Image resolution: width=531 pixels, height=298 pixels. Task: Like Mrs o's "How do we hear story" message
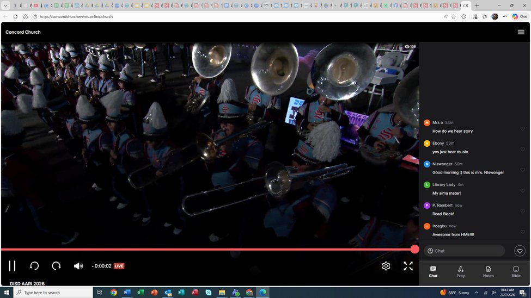coord(522,128)
